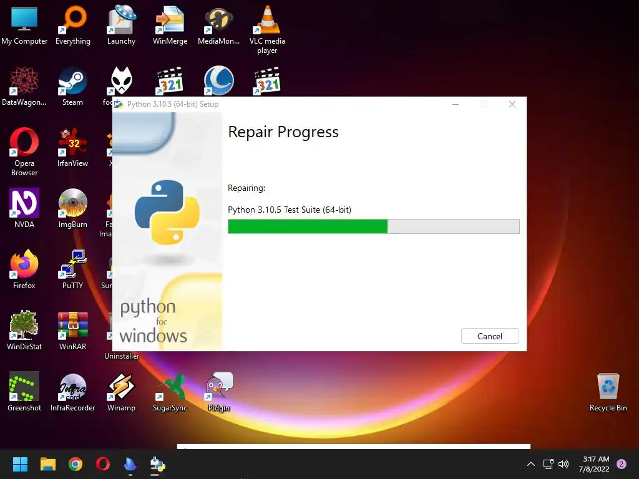
Task: Launch WinRAR from the desktop
Action: 72,331
